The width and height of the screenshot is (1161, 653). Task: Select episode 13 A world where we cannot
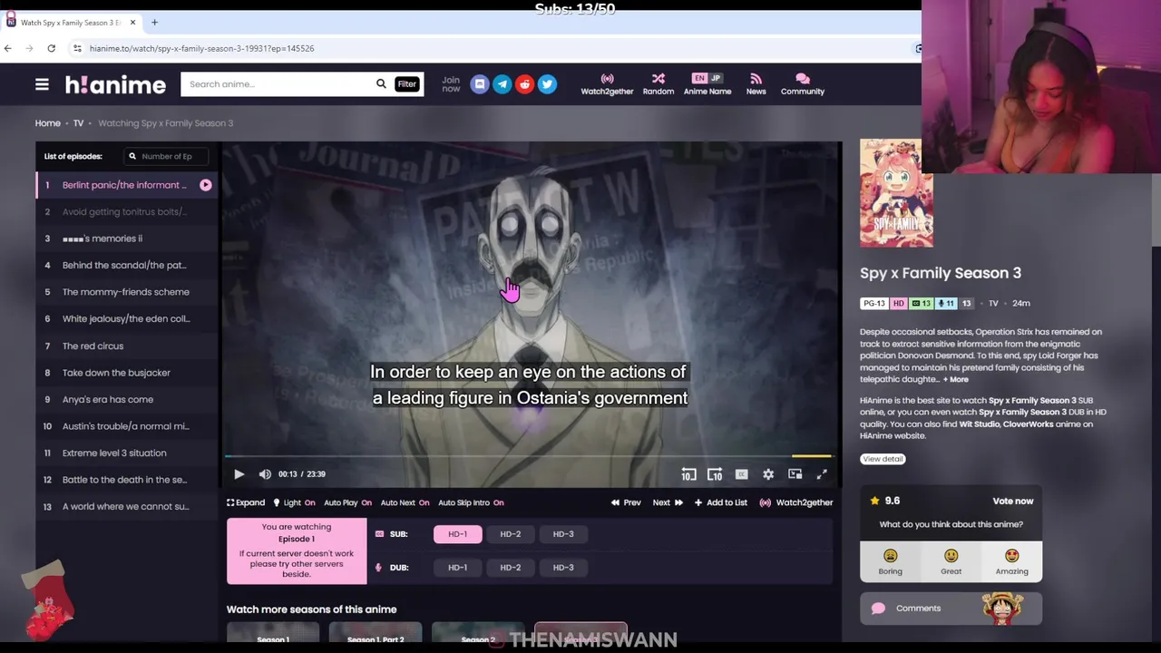point(127,506)
